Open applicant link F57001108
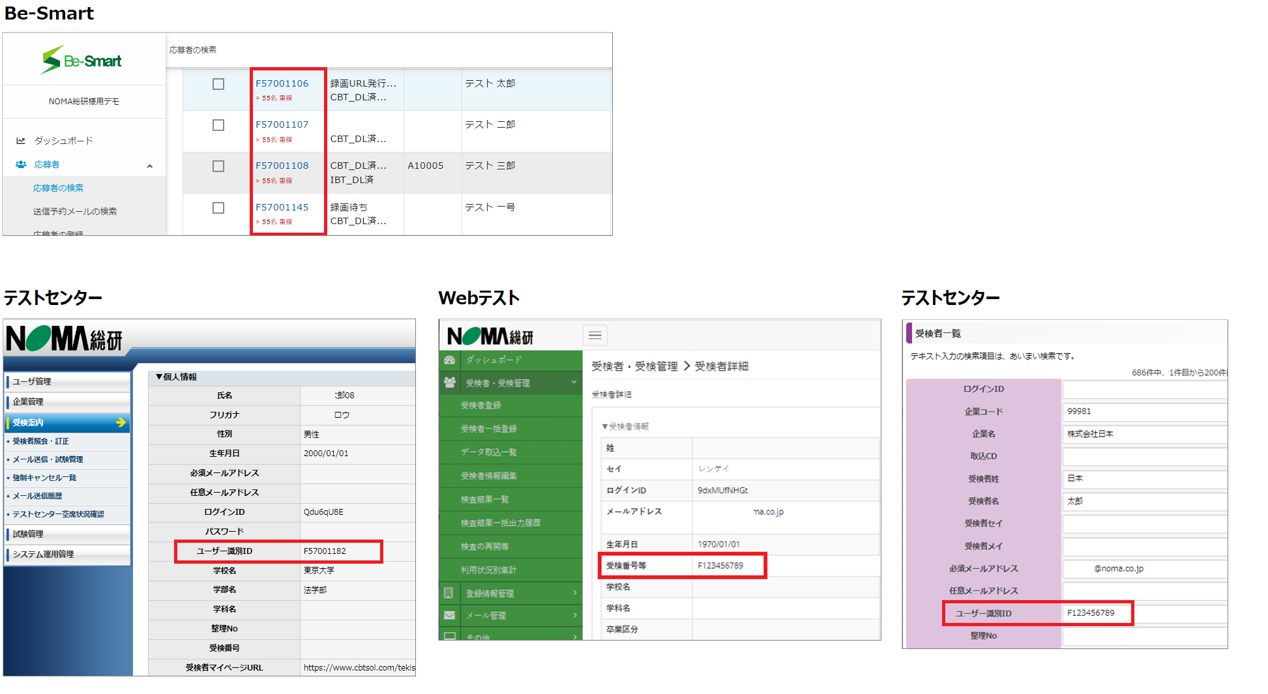 point(282,166)
